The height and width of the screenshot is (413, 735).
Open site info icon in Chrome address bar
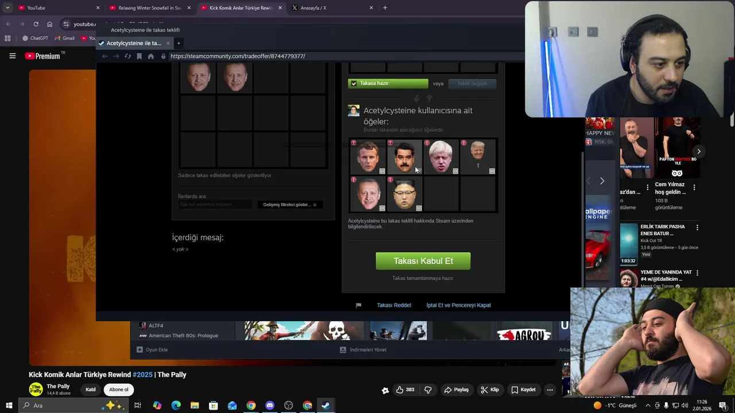[66, 24]
